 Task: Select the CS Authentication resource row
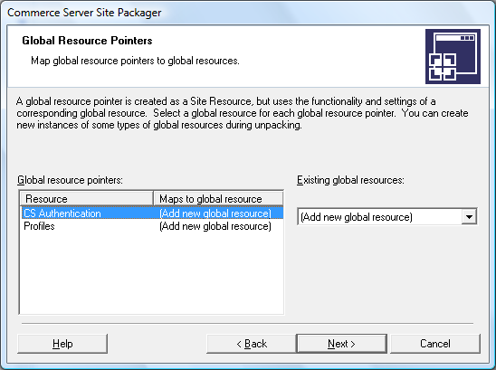152,213
